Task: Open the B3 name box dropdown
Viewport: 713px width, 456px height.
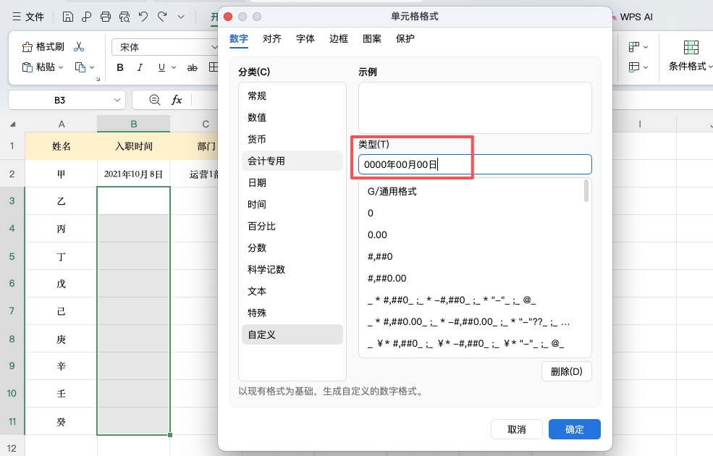Action: (x=117, y=100)
